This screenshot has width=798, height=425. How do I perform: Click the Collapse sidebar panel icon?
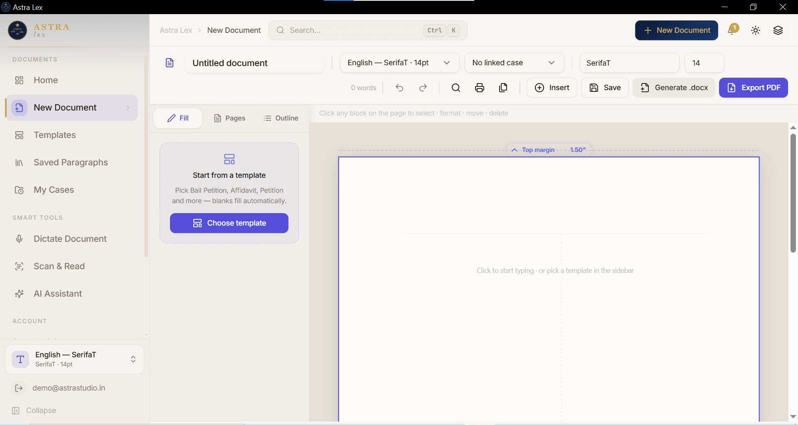16,410
